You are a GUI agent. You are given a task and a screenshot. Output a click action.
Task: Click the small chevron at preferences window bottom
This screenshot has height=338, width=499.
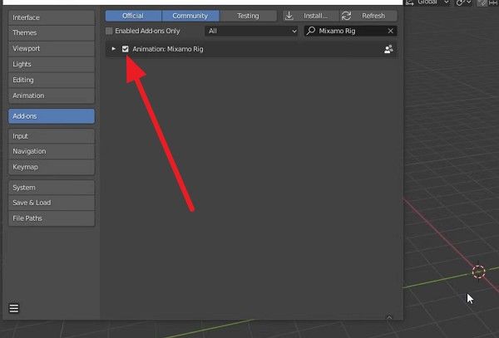[389, 316]
